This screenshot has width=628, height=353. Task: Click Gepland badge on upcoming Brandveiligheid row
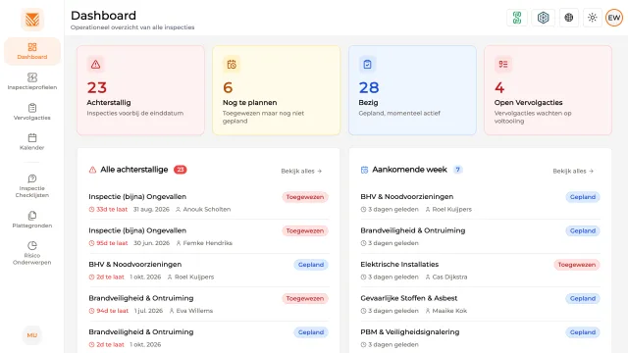tap(583, 231)
